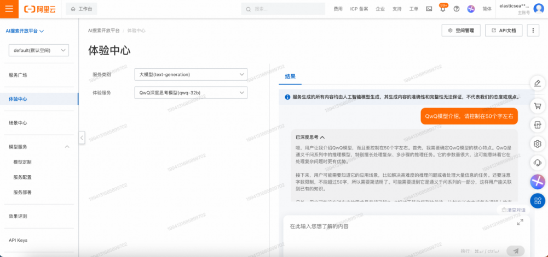Click the 空间管理 button
The image size is (548, 257).
coord(461,31)
